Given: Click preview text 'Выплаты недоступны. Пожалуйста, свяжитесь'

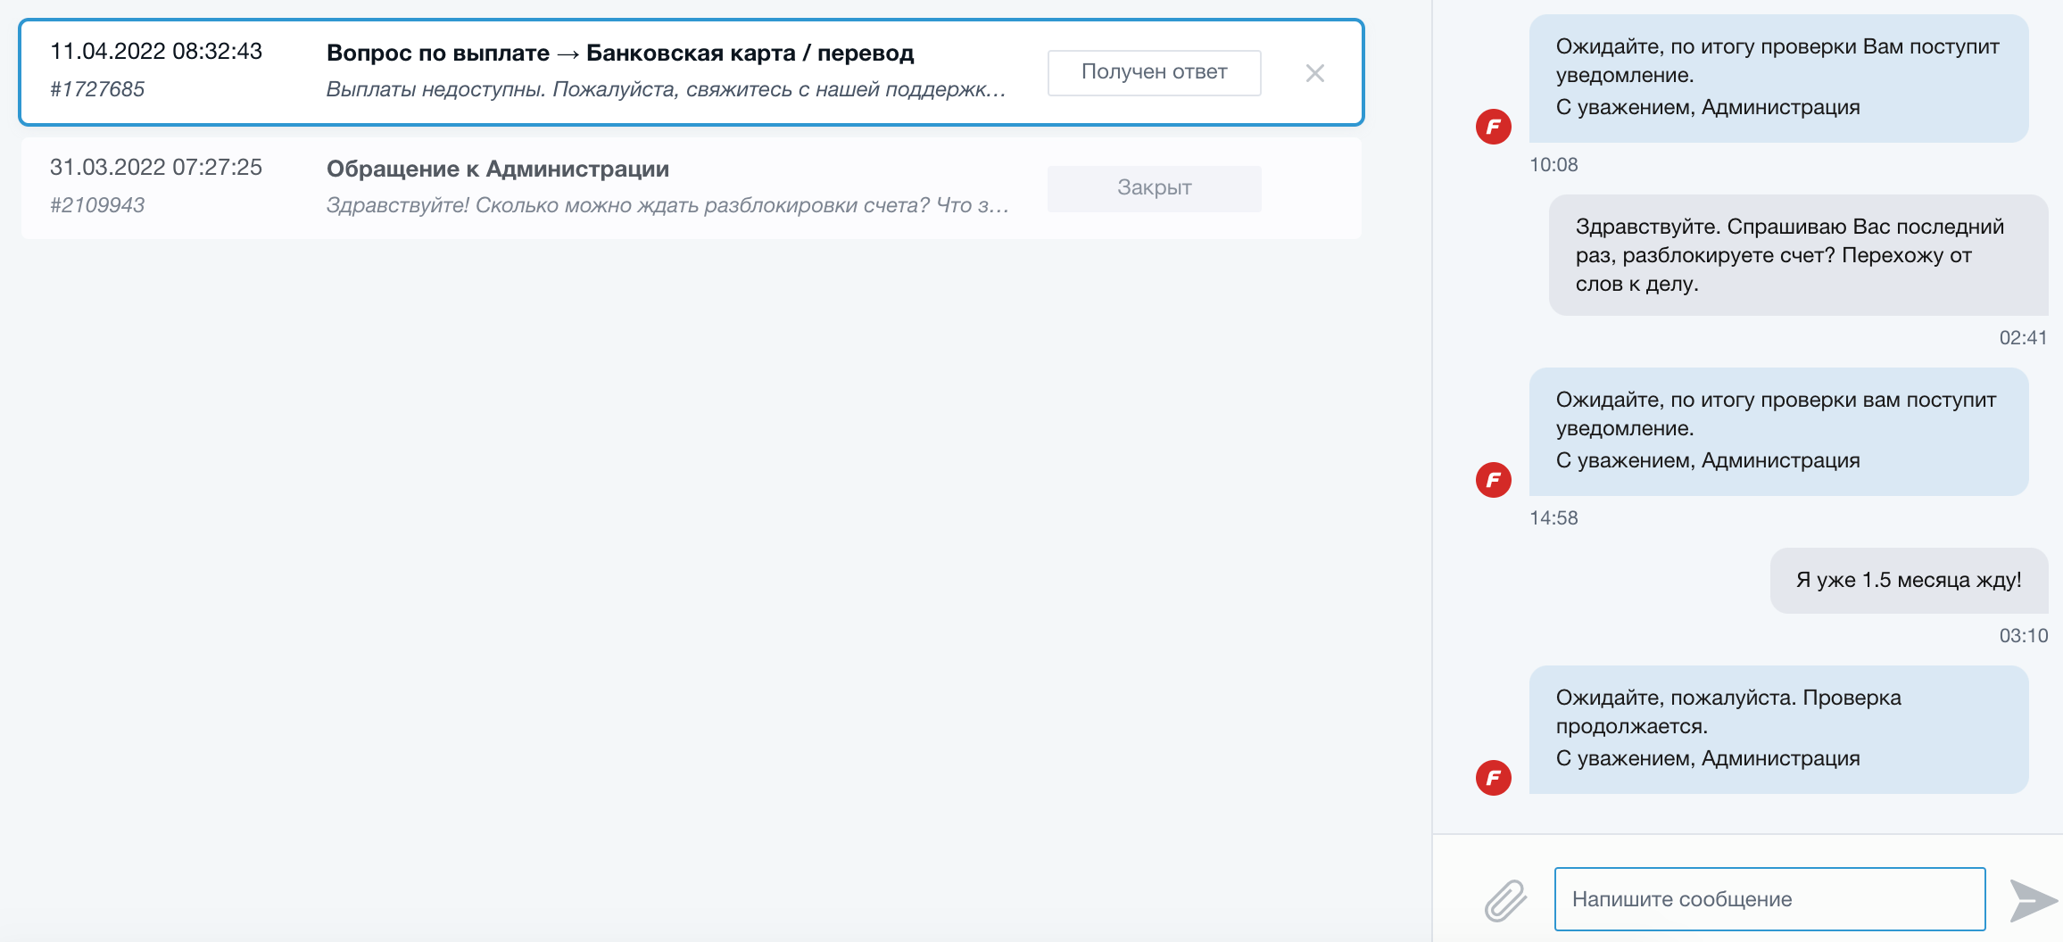Looking at the screenshot, I should (x=666, y=89).
